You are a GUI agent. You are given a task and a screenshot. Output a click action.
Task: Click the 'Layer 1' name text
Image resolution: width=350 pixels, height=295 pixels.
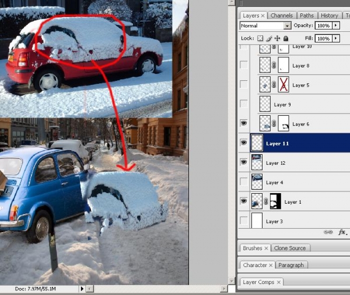tap(293, 202)
